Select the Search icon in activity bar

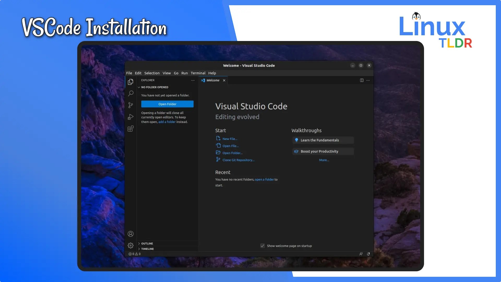(130, 93)
